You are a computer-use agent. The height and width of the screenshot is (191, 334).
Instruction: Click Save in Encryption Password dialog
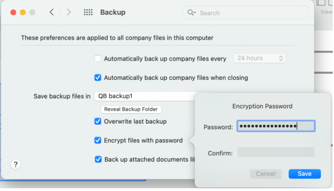tap(304, 174)
